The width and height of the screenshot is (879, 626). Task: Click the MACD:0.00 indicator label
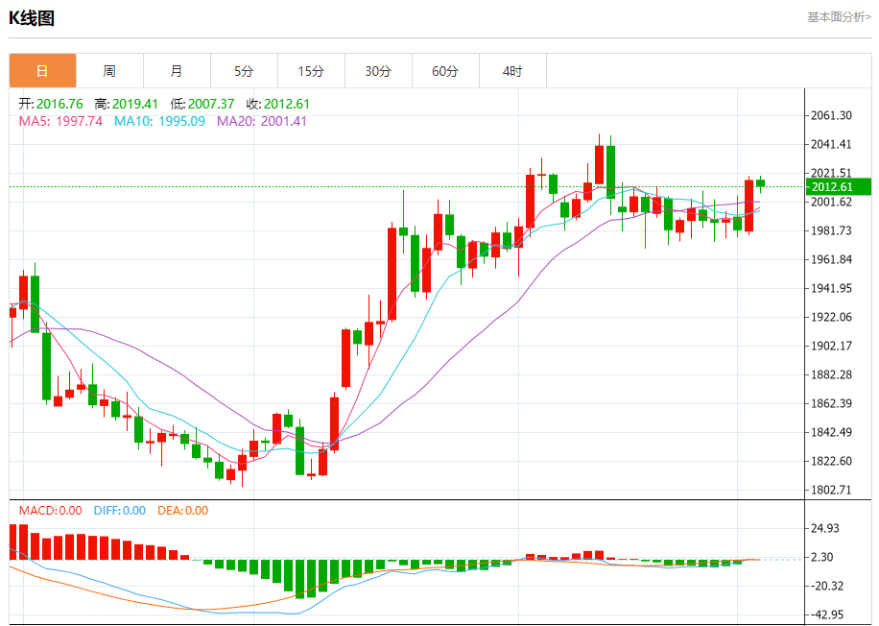point(51,511)
